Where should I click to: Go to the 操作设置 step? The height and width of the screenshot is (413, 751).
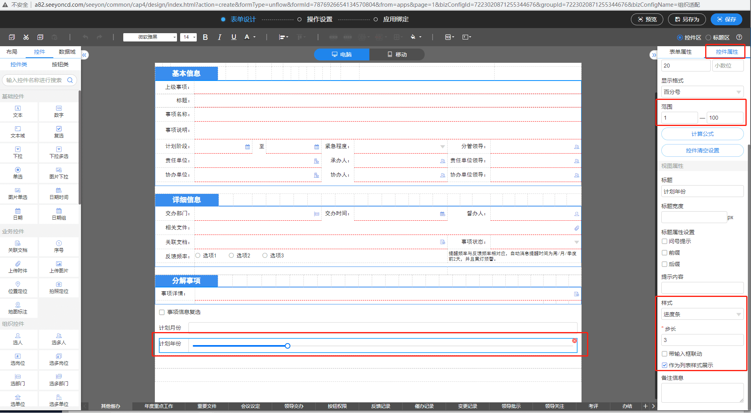point(320,19)
